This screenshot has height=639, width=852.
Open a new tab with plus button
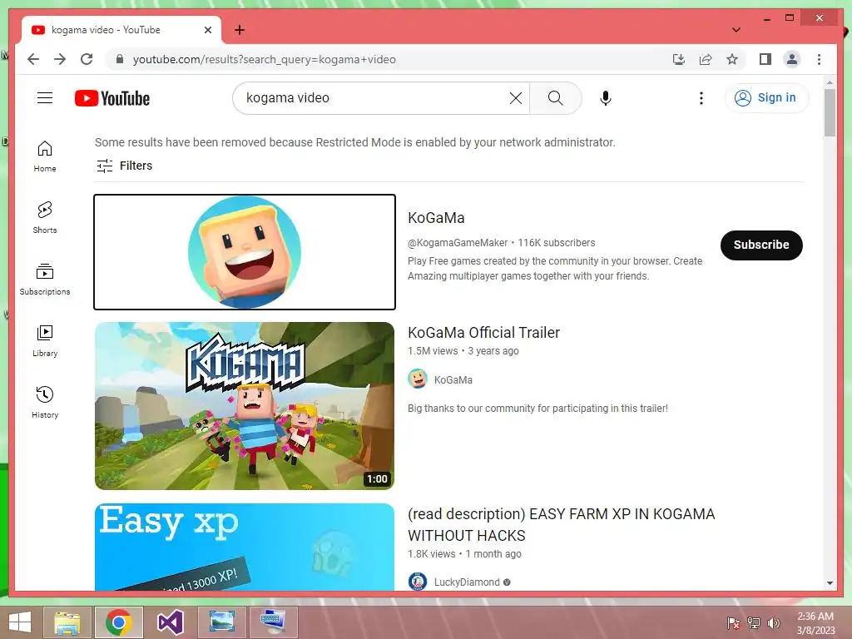click(x=240, y=30)
